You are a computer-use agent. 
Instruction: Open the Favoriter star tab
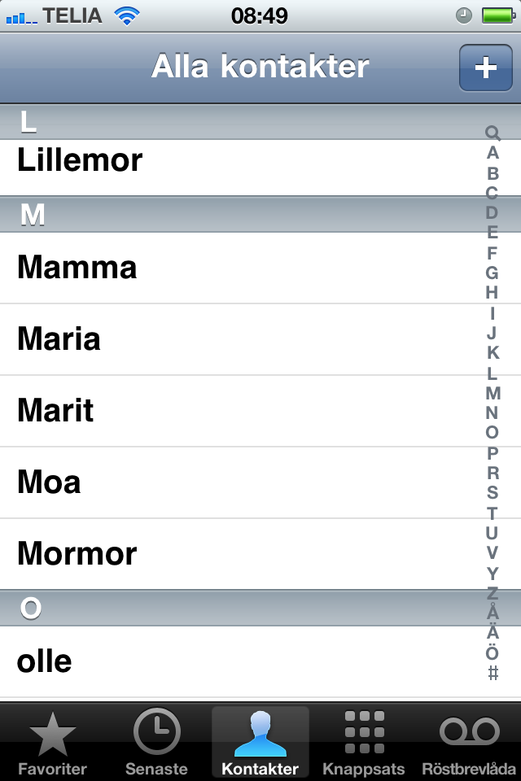(52, 742)
